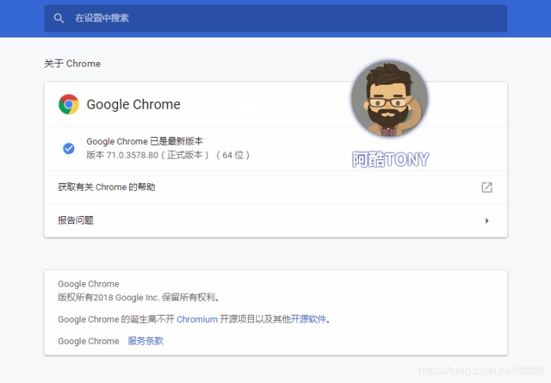Click the large Google Chrome title text
Viewport: 551px width, 383px height.
pyautogui.click(x=133, y=104)
